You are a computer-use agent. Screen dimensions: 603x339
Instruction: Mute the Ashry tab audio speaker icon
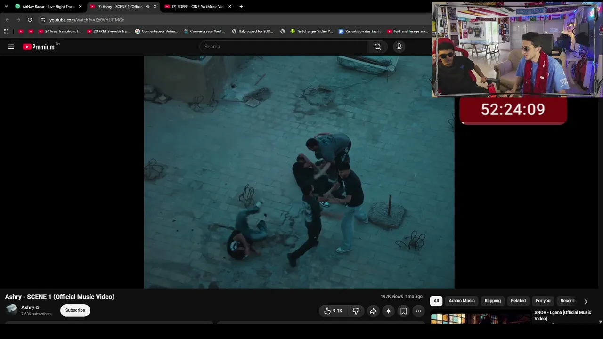tap(147, 7)
